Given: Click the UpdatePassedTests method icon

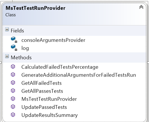Looking at the screenshot, I should click(13, 107).
